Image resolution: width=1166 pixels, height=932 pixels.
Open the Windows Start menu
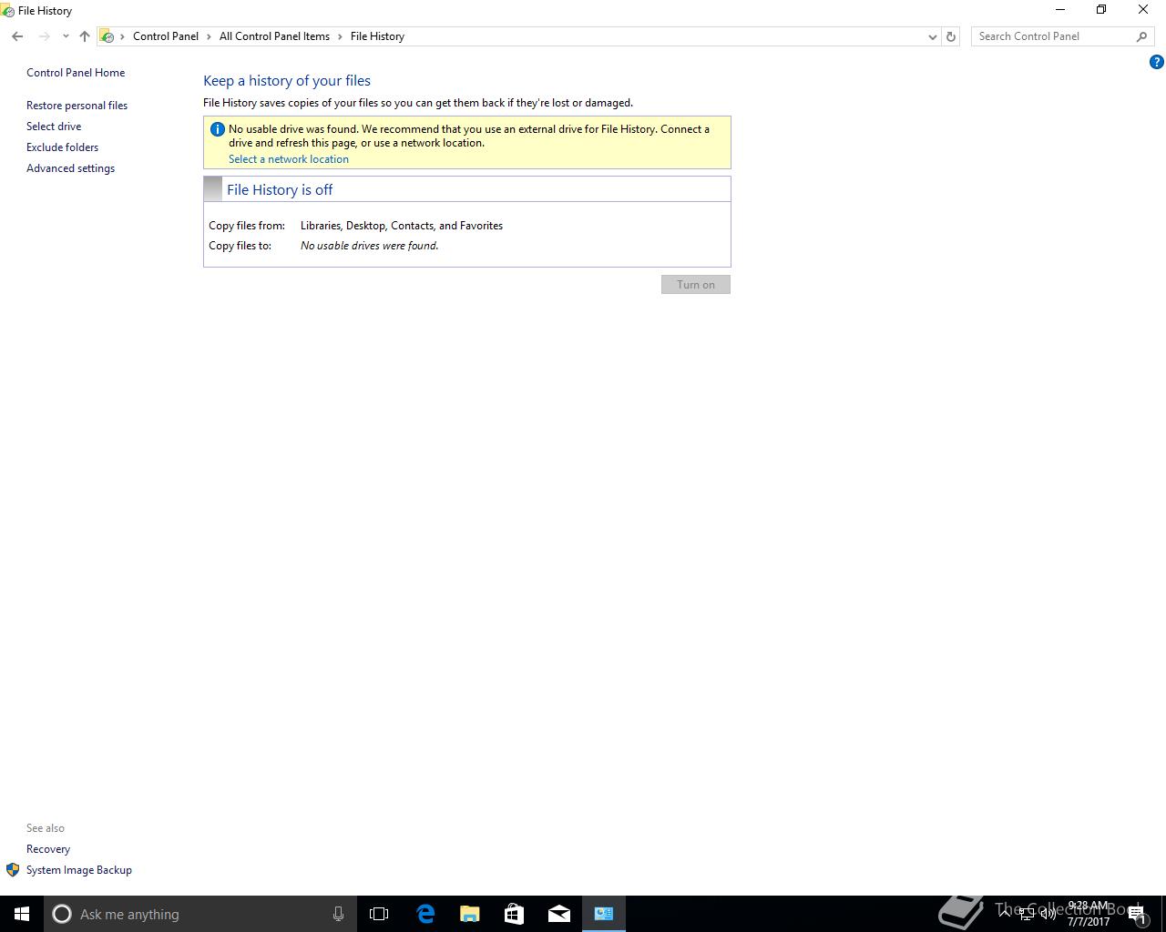point(22,914)
